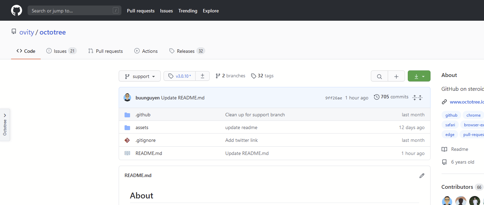Switch to the Issues tab
484x205 pixels.
coord(61,51)
